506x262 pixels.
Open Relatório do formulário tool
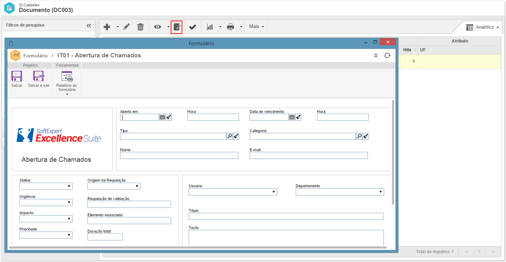[x=67, y=83]
